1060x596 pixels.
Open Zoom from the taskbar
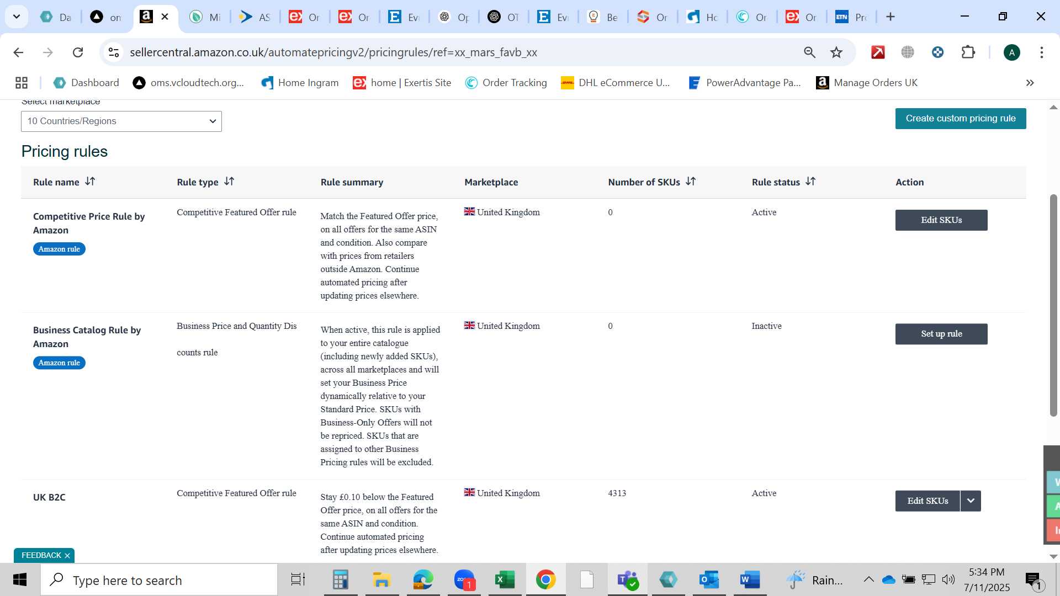pos(464,580)
